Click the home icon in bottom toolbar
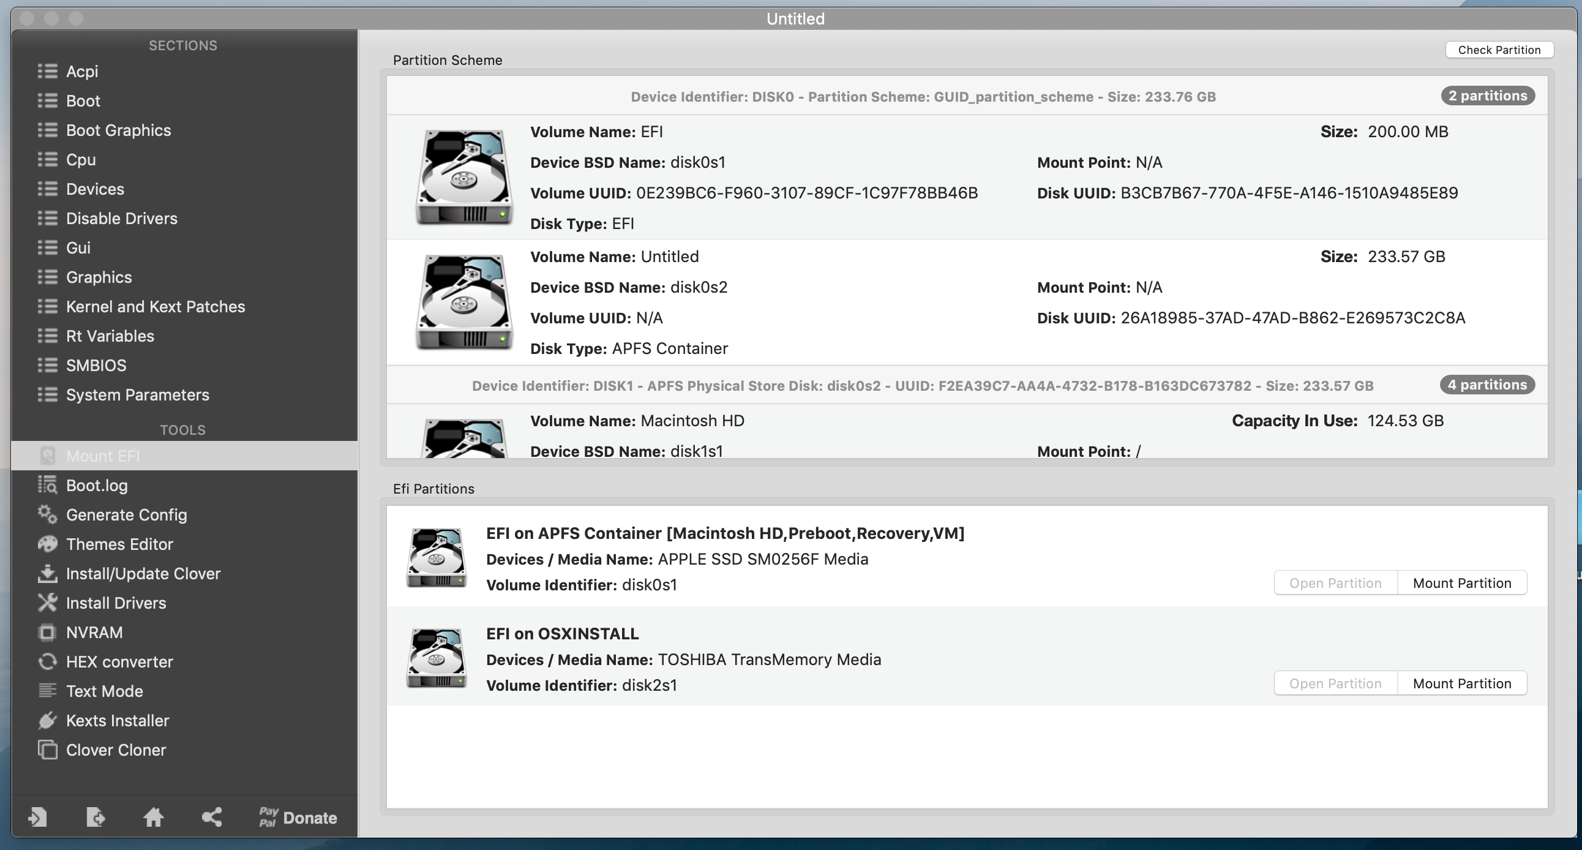 pyautogui.click(x=153, y=818)
